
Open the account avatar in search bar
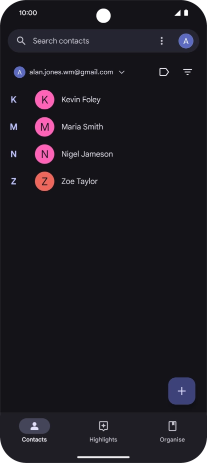coord(186,41)
